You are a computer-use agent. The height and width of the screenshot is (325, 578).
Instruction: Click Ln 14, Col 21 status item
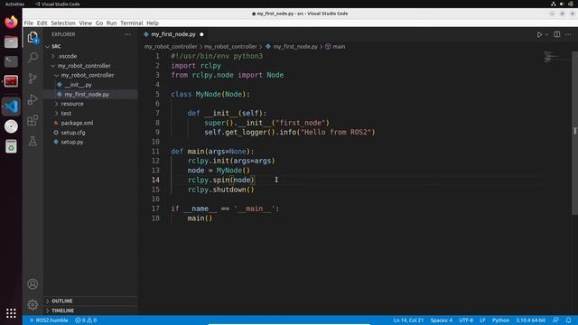[408, 320]
